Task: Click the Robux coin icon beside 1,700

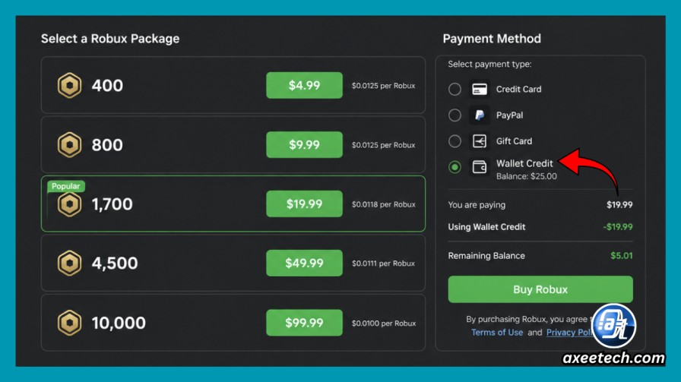Action: tap(69, 204)
